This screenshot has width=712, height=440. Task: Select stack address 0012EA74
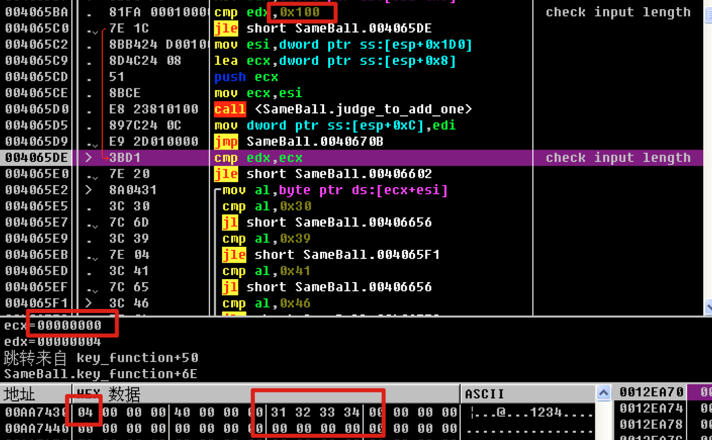coord(651,409)
